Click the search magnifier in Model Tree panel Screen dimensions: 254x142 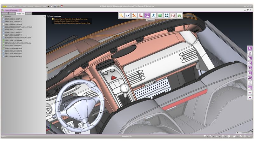click(44, 17)
